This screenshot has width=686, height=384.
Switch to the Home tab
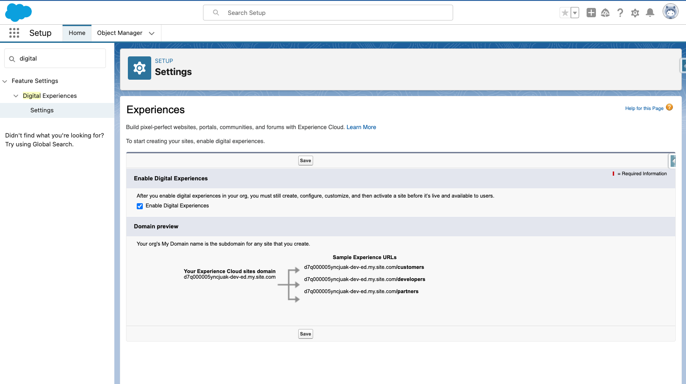(x=77, y=33)
